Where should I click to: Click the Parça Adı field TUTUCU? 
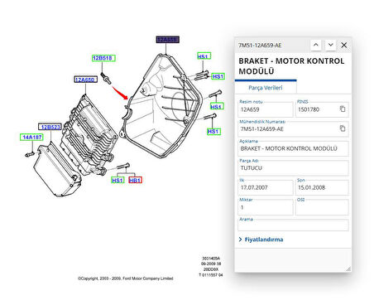coord(293,168)
